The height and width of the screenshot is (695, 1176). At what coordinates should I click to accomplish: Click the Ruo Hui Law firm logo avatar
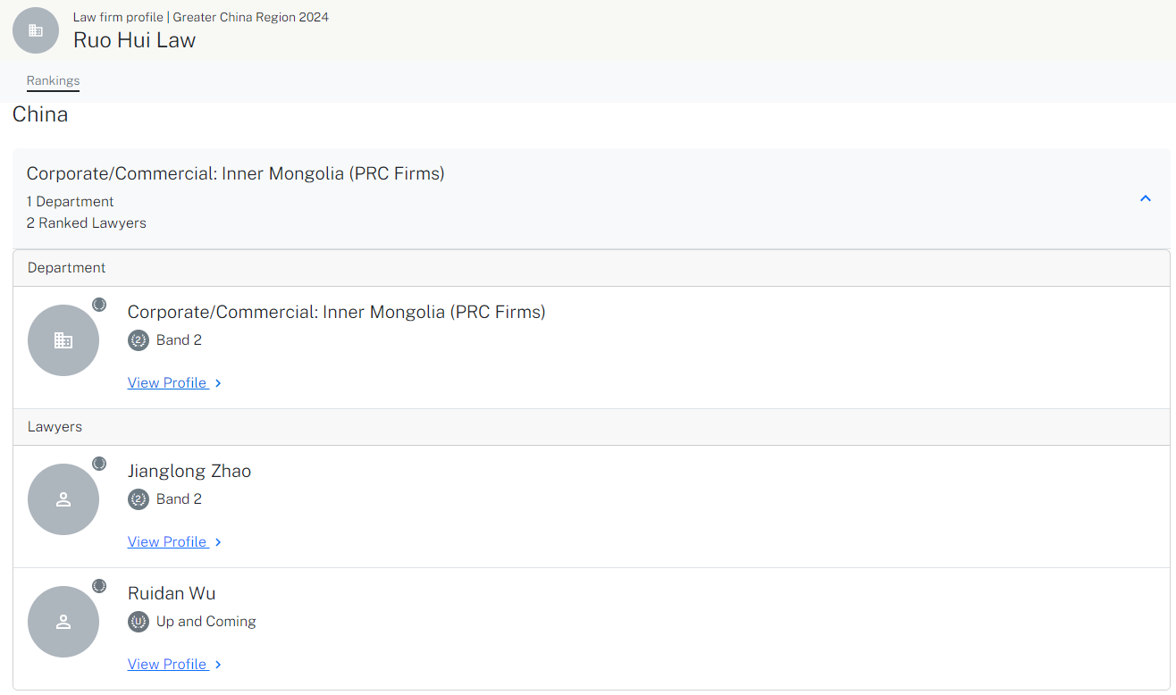click(36, 30)
